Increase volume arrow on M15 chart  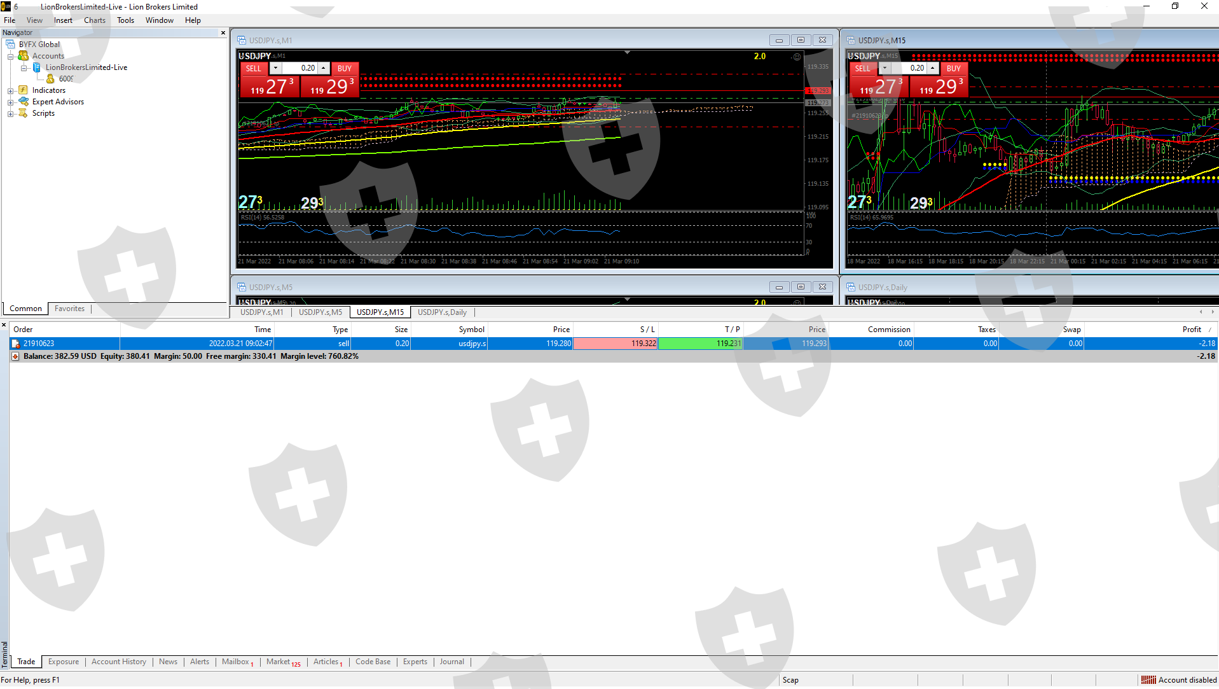[933, 68]
